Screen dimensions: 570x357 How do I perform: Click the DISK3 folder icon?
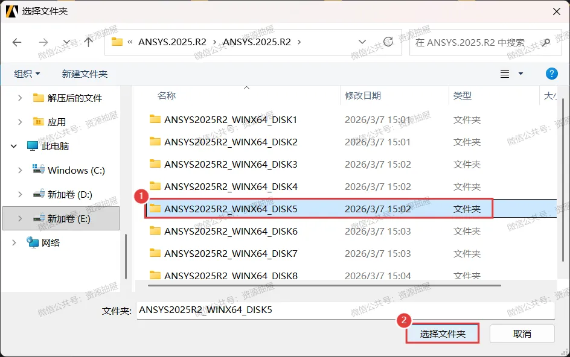[155, 163]
